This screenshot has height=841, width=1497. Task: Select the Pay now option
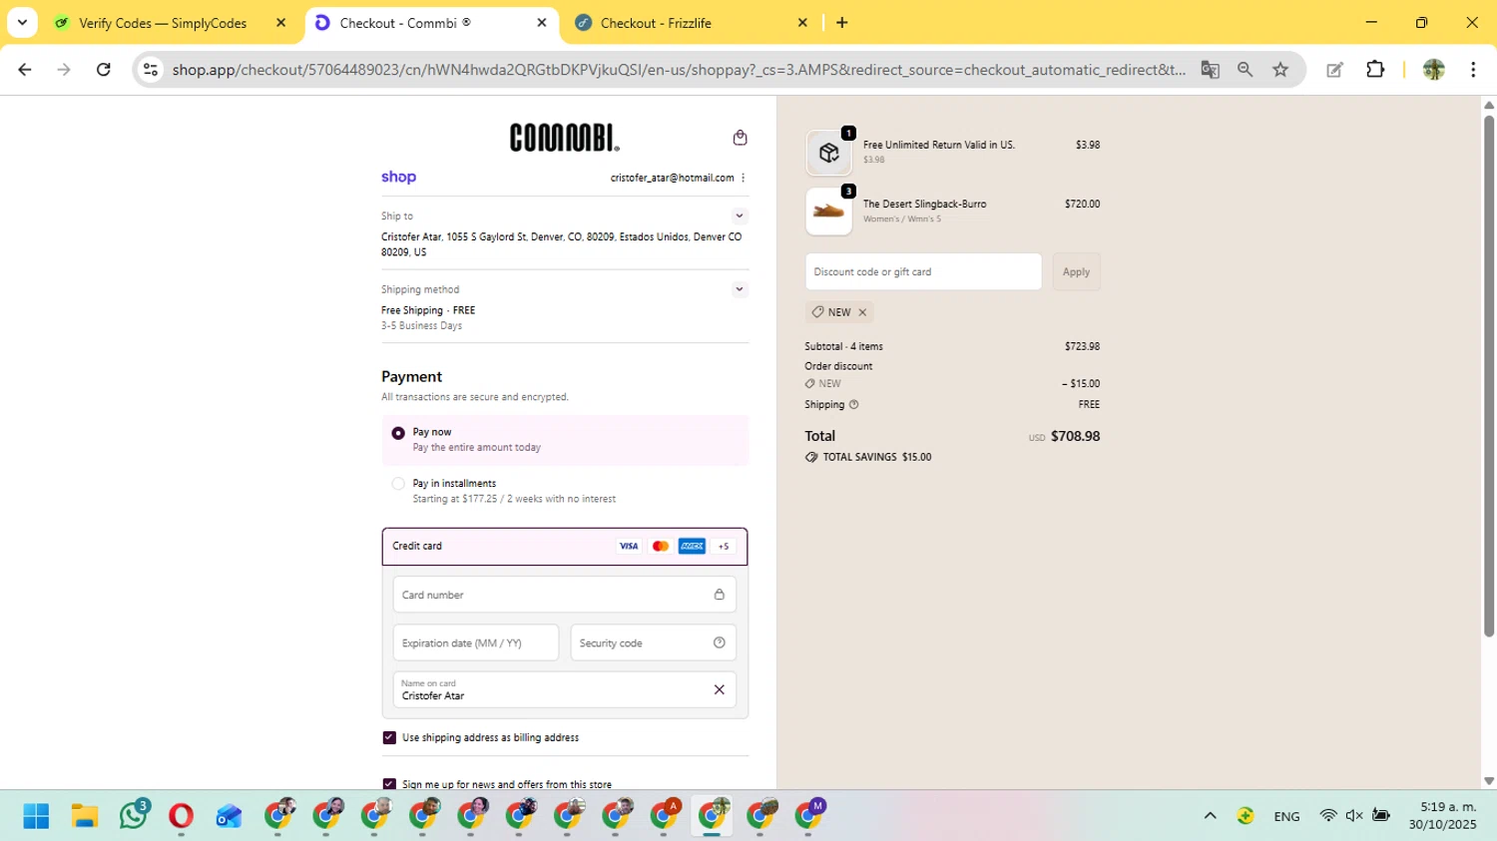tap(398, 433)
